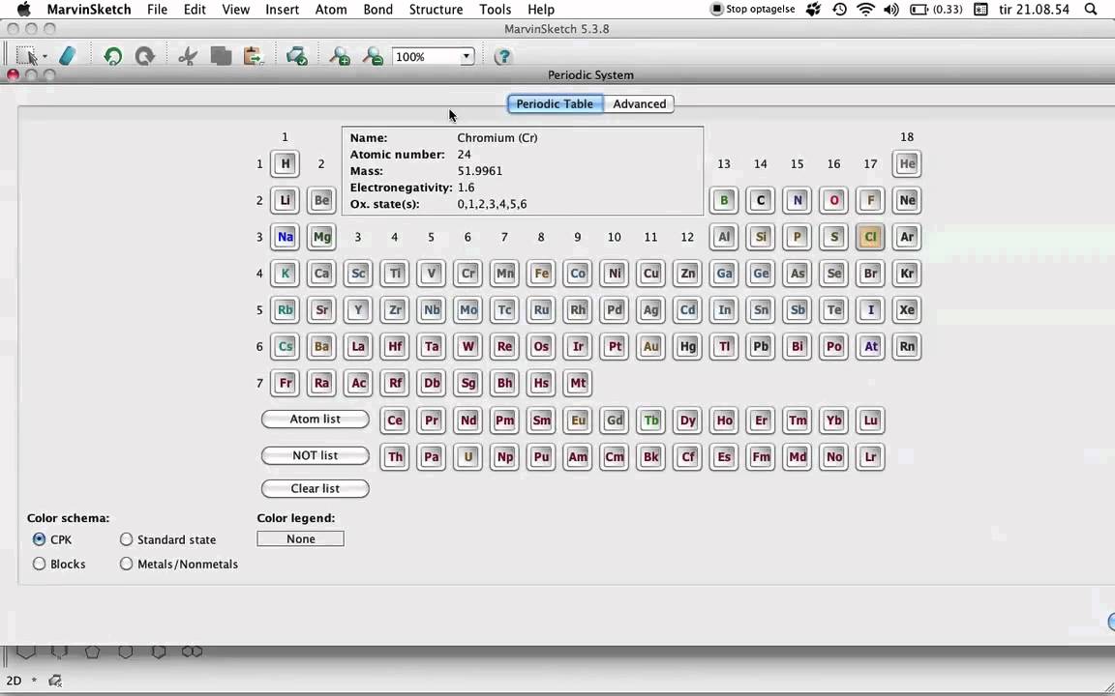Screen dimensions: 1115x696
Task: Open the Apple menu
Action: (x=23, y=10)
